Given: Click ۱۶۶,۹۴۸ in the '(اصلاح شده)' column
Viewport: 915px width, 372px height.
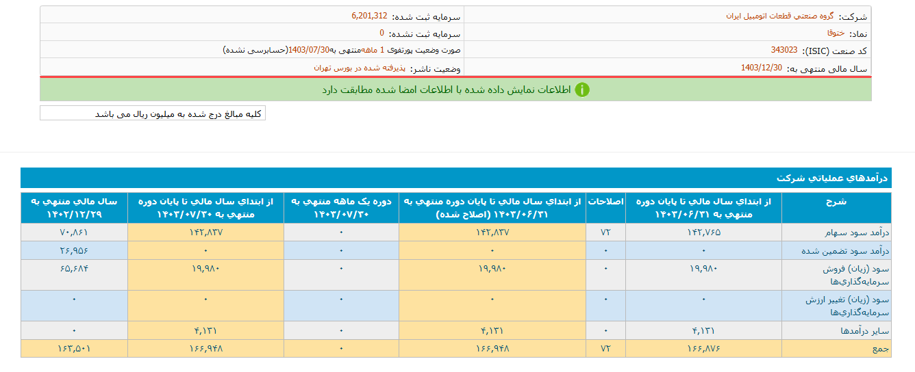Looking at the screenshot, I should (492, 348).
